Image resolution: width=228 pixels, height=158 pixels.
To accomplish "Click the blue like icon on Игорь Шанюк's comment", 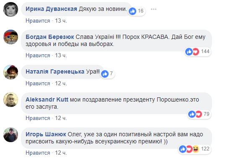I will 183,149.
